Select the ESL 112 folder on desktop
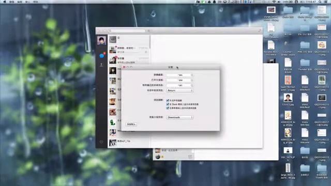Screen dimensions: 331x186 tap(305, 30)
